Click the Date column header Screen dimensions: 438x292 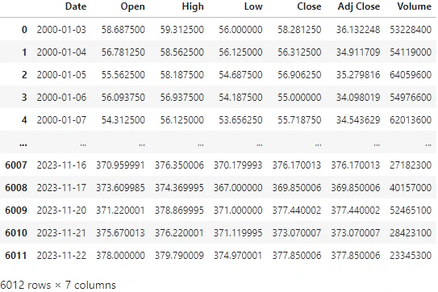click(76, 6)
